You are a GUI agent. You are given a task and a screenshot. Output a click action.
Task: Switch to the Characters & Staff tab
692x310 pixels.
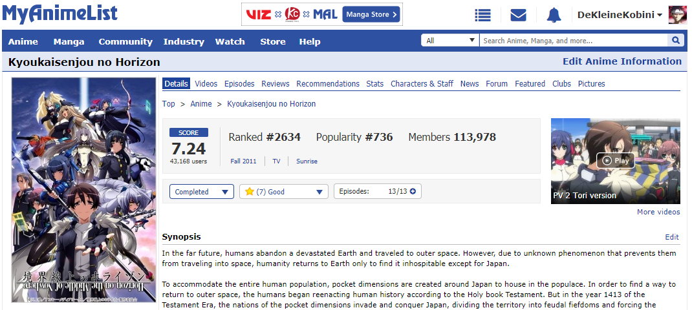coord(422,83)
